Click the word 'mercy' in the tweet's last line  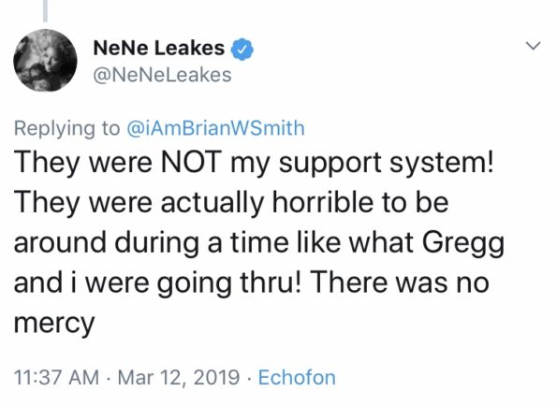click(54, 324)
